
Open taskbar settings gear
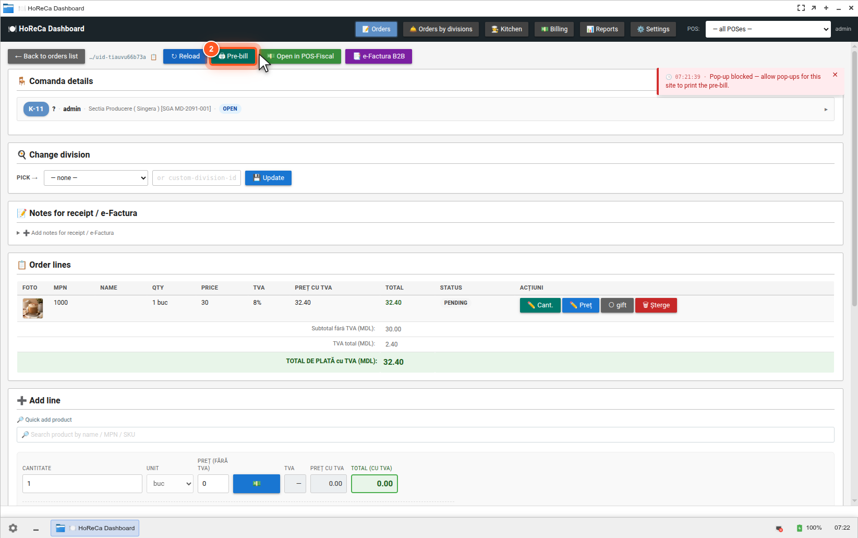click(x=13, y=528)
